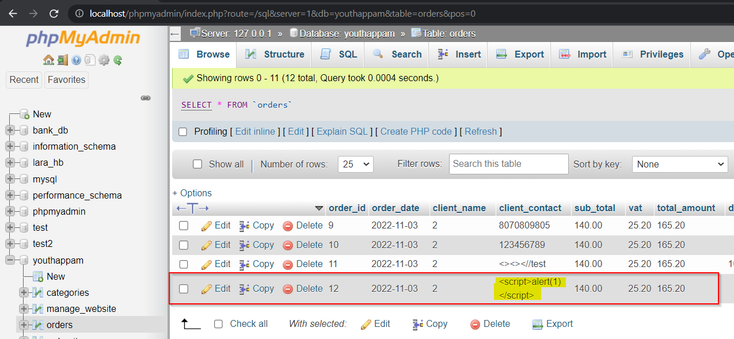Expand the mysql database node

tap(10, 179)
